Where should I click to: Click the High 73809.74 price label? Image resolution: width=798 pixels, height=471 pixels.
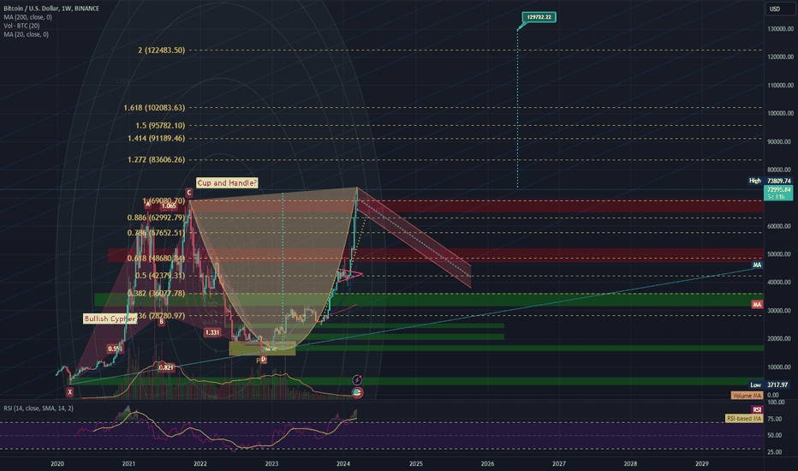(x=770, y=181)
